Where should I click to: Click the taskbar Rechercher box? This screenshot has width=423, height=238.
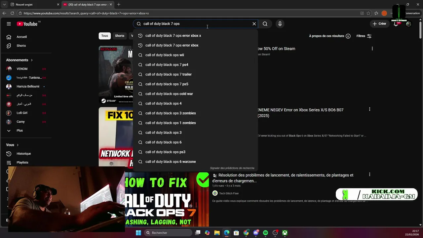[x=168, y=233]
